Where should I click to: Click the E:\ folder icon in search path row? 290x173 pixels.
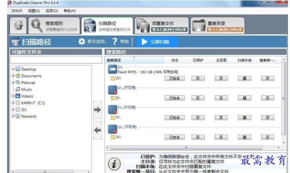click(113, 98)
